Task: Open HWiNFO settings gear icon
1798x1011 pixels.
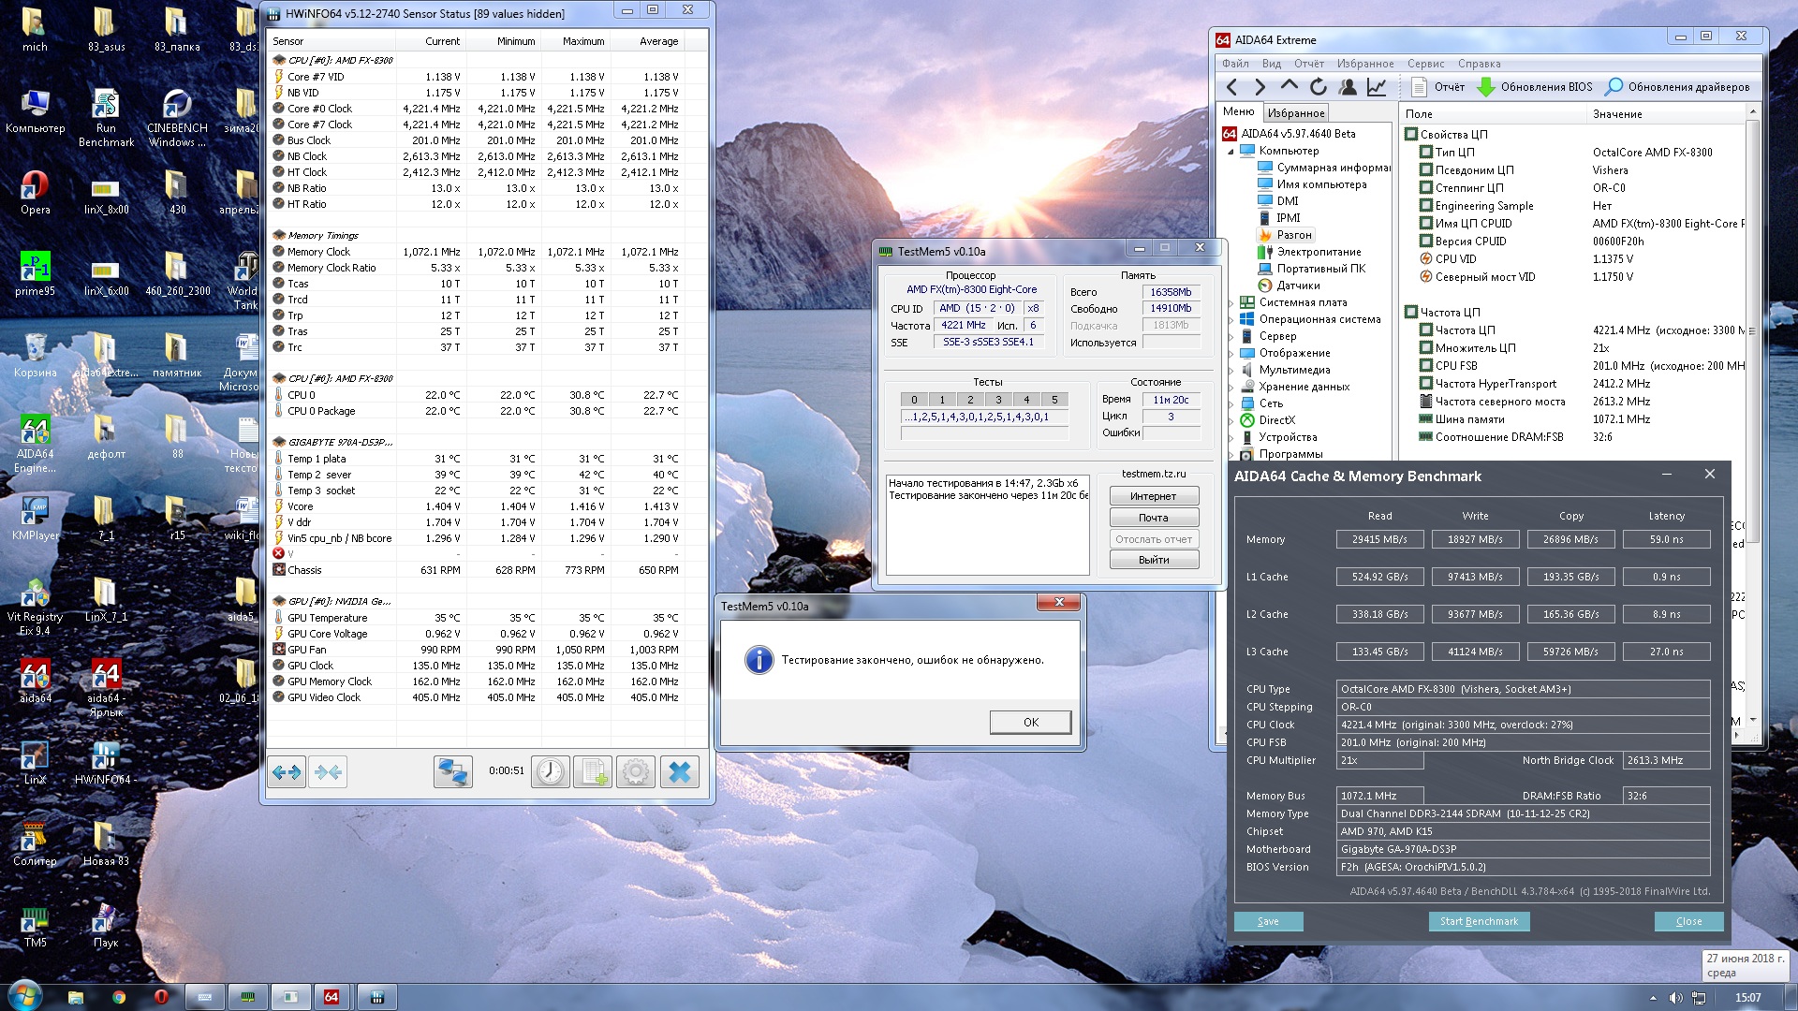Action: (x=636, y=771)
